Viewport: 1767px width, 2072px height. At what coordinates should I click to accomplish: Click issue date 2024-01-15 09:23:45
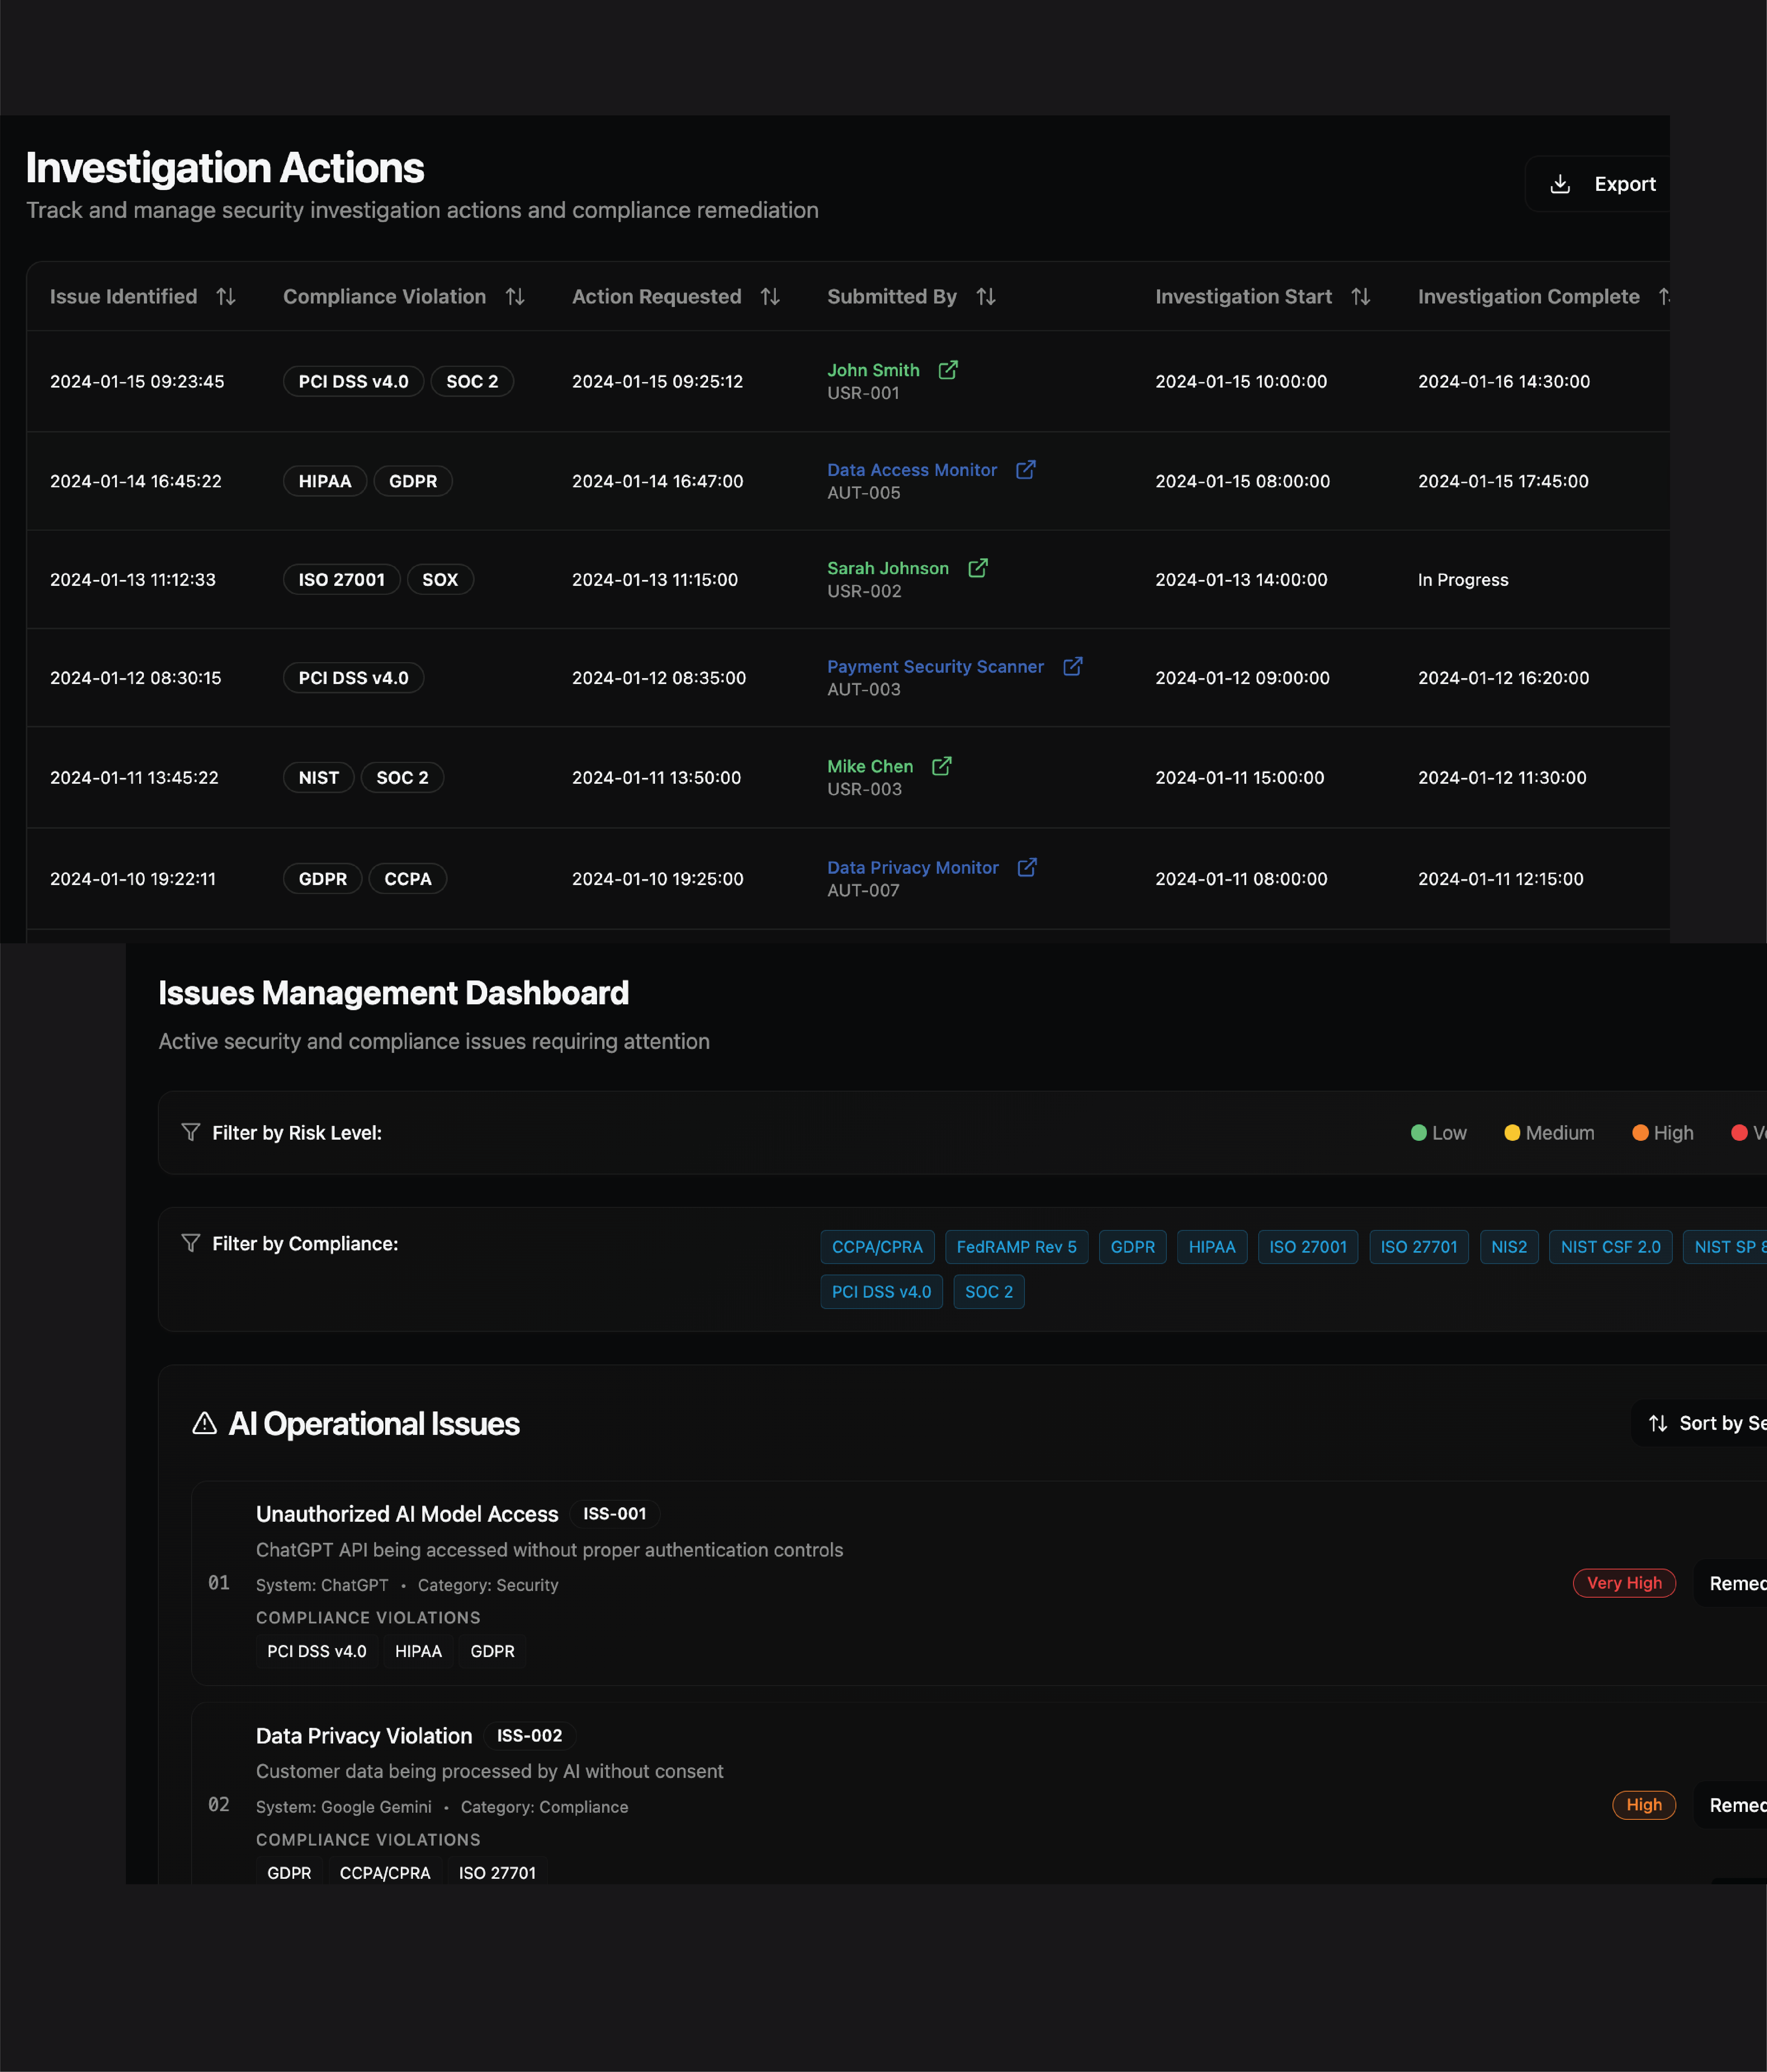[137, 382]
